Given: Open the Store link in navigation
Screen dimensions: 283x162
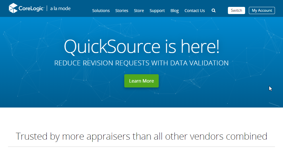Looking at the screenshot, I should pos(139,11).
